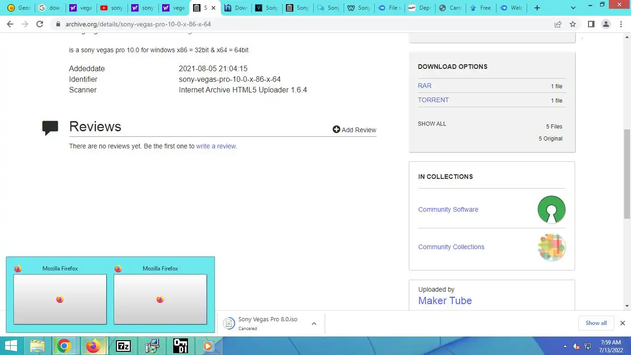Switch to the 'File s' tab
631x355 pixels.
[x=389, y=8]
